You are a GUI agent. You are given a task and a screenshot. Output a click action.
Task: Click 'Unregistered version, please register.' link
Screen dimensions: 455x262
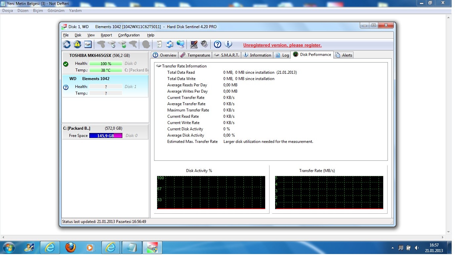282,45
